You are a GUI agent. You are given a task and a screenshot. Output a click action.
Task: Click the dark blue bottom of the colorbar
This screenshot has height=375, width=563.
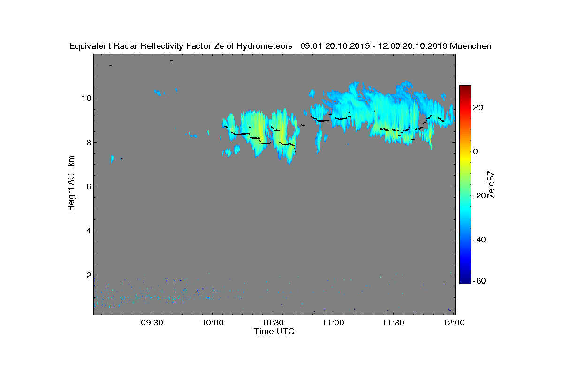pyautogui.click(x=465, y=280)
